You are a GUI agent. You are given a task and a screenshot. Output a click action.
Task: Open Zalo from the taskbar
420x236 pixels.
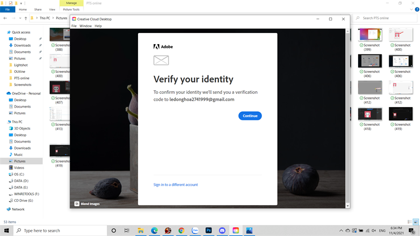[x=195, y=230]
